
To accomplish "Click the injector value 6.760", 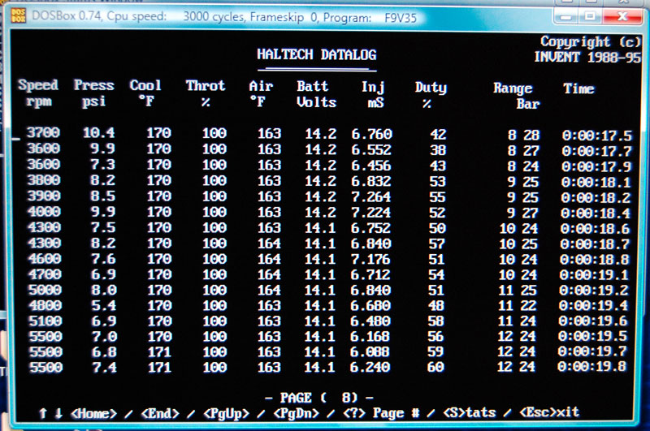I will (372, 134).
